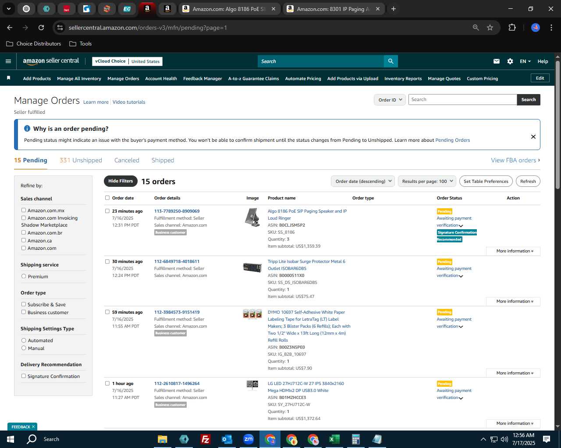
Task: Select the Automated shipping settings radio
Action: click(x=24, y=340)
